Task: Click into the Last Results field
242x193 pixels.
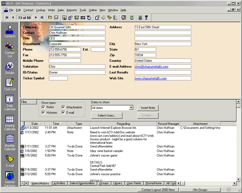Action: click(163, 72)
